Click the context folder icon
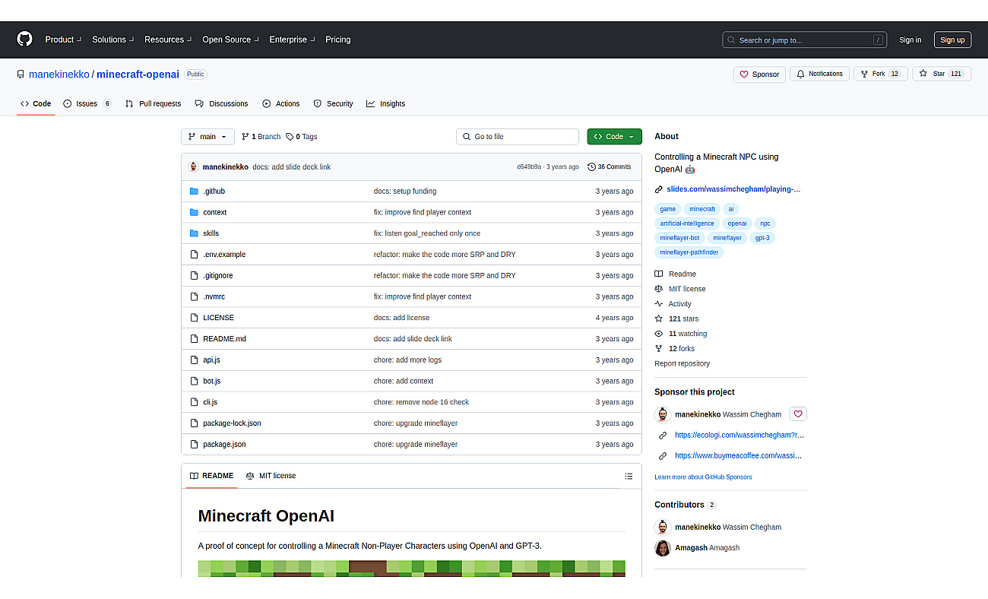988x599 pixels. (x=194, y=212)
